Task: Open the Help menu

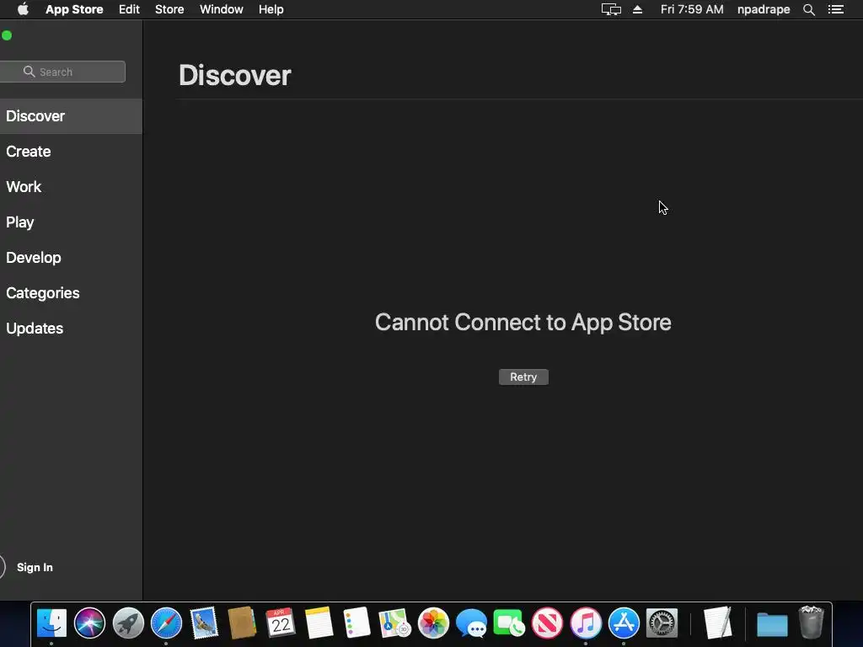Action: tap(271, 9)
